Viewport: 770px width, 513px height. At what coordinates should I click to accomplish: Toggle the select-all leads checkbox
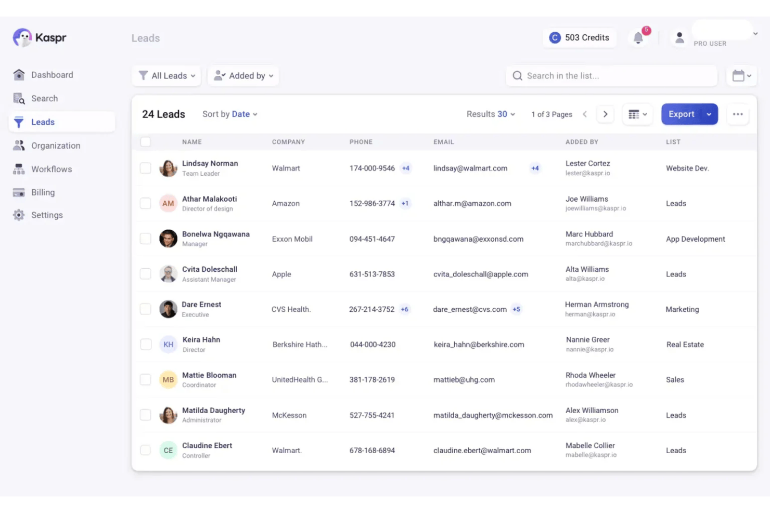point(146,142)
